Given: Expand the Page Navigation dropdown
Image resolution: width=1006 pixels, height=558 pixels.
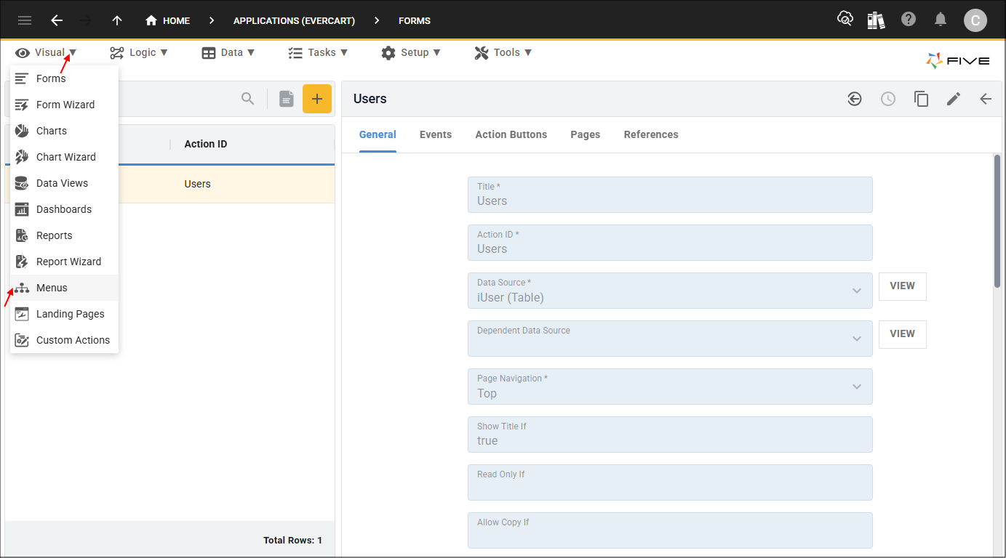Looking at the screenshot, I should pyautogui.click(x=857, y=387).
